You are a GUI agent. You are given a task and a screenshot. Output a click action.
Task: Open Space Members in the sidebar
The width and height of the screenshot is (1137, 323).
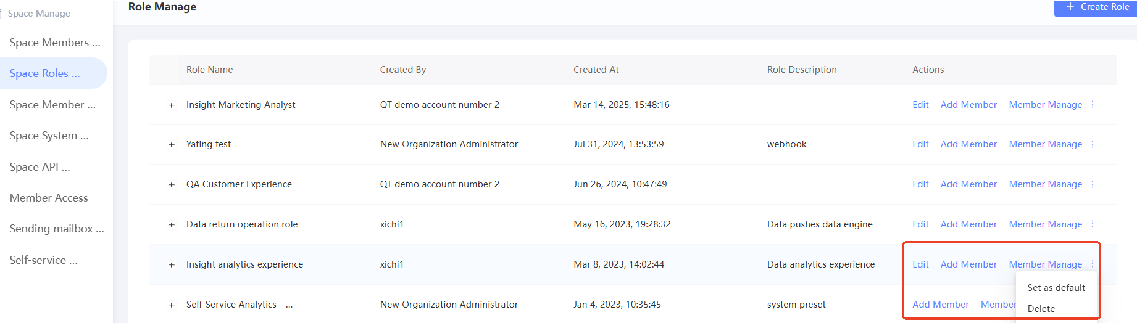[54, 43]
